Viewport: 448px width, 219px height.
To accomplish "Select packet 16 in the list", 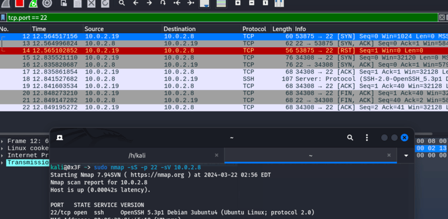I will [224, 65].
